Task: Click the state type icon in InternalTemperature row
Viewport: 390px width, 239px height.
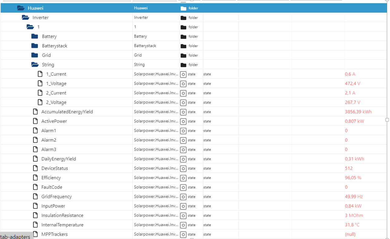Action: coord(183,225)
